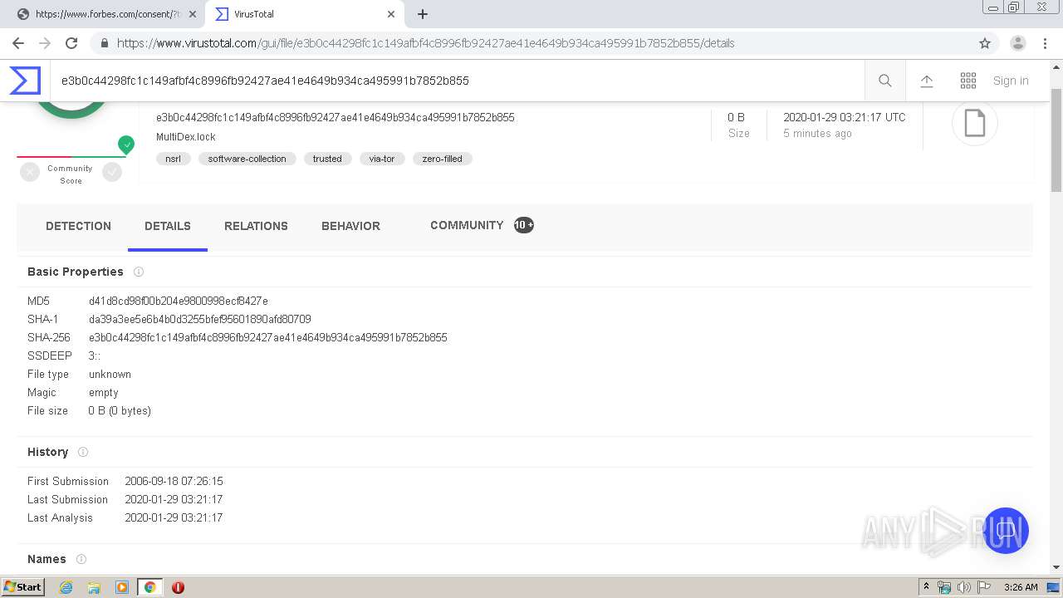The height and width of the screenshot is (598, 1063).
Task: Click the upload file icon
Action: click(x=927, y=81)
